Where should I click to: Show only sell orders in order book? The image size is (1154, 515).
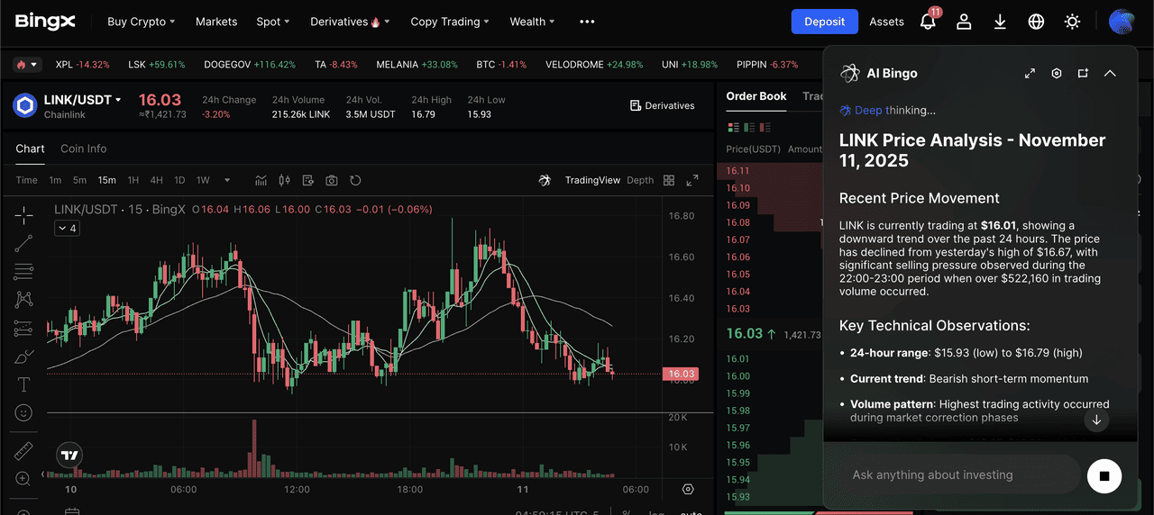tap(764, 127)
